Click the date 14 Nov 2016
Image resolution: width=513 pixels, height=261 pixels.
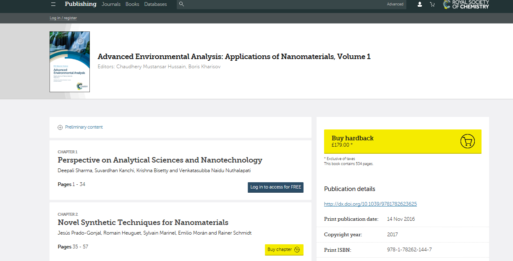coord(401,219)
